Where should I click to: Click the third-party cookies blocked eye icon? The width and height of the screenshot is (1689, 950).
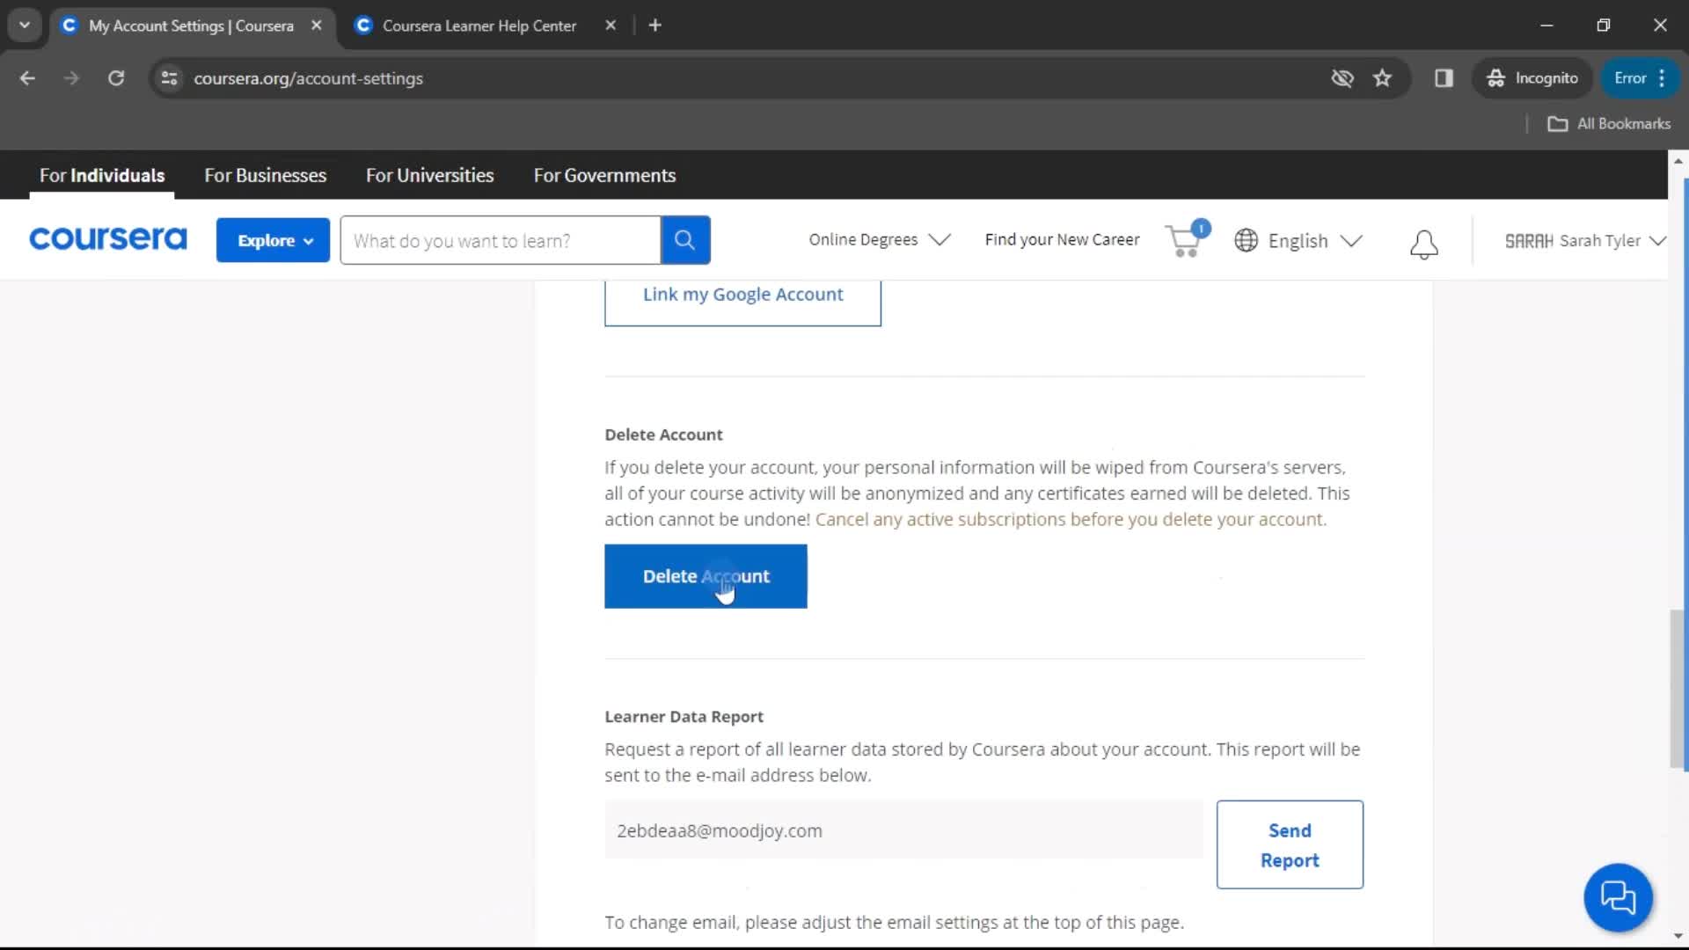(1342, 78)
